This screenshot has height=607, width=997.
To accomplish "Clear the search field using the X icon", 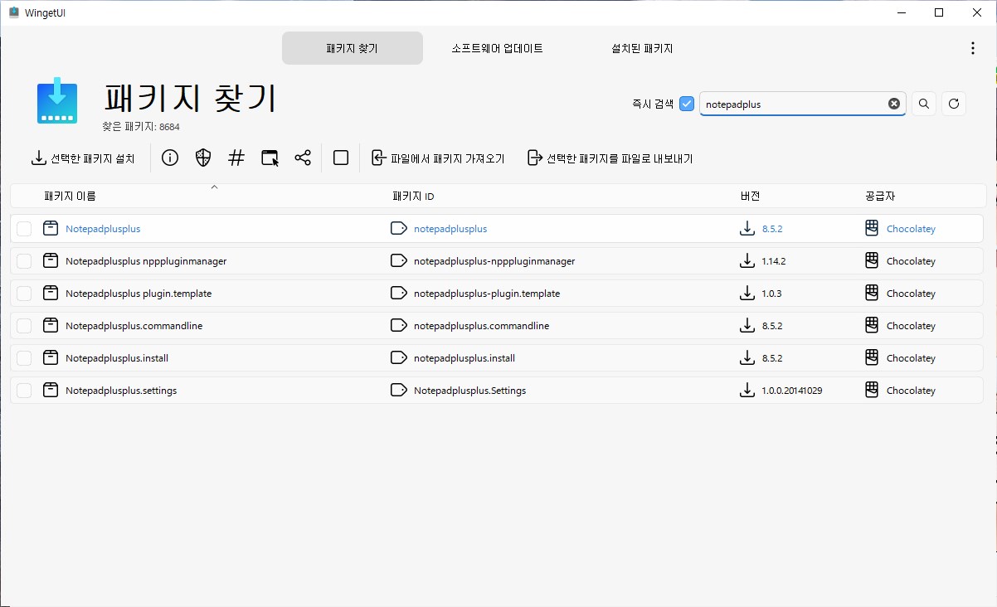I will pos(893,103).
